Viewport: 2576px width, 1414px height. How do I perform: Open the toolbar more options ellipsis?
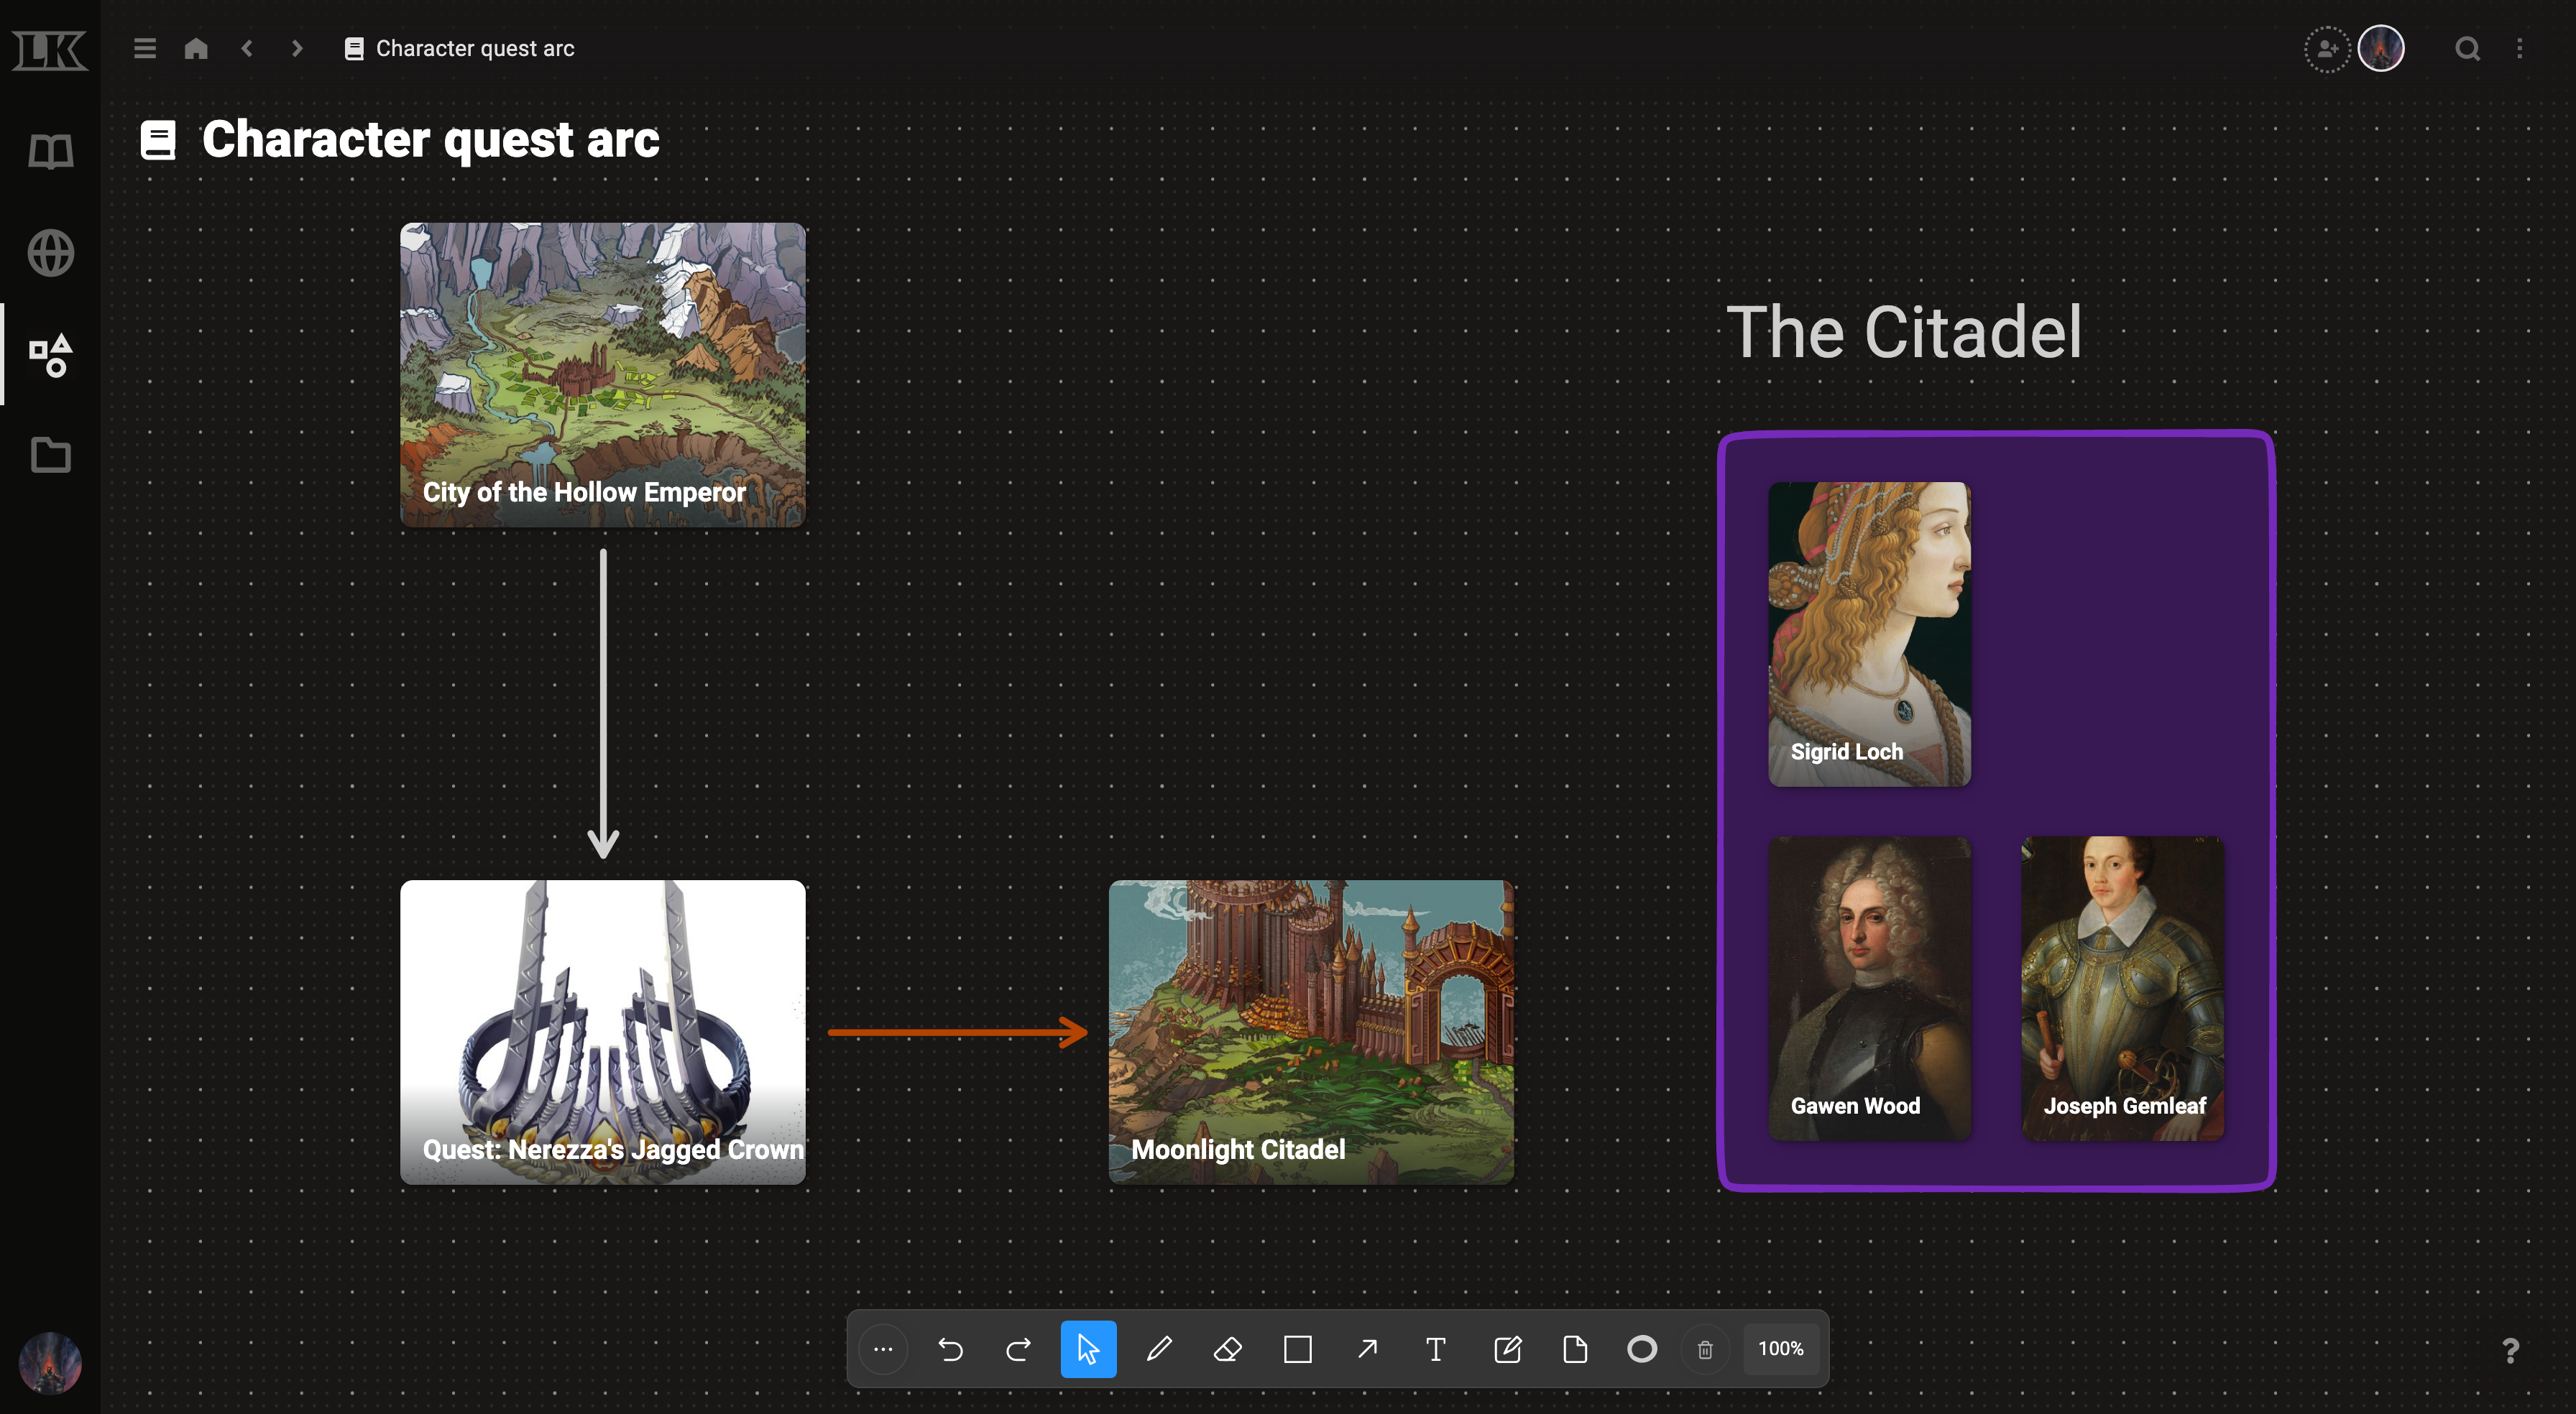(x=883, y=1349)
